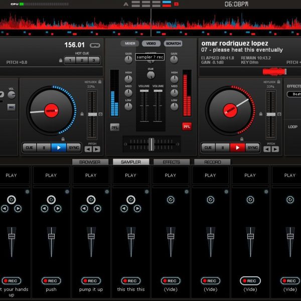This screenshot has height=301, width=301.
Task: Click the crossfader handle
Action: 152,144
